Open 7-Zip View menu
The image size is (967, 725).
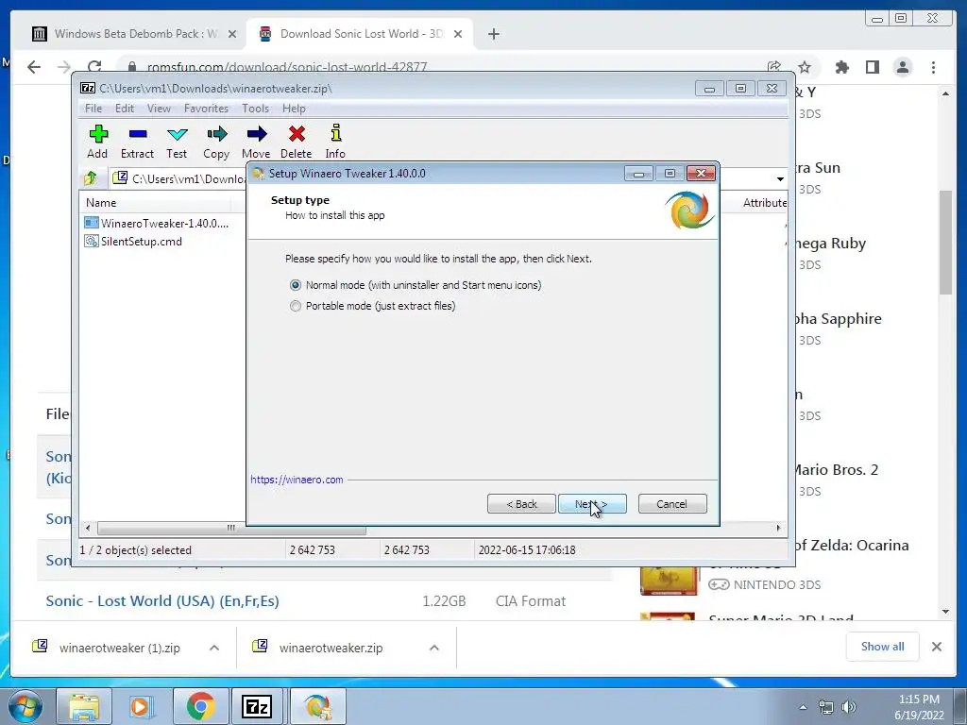(x=159, y=109)
